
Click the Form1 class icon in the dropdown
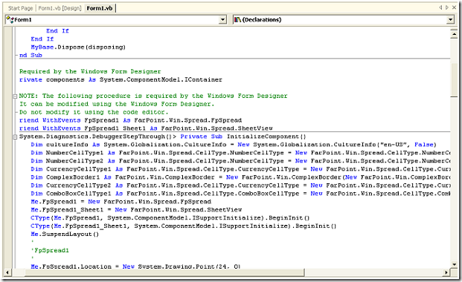(10, 20)
